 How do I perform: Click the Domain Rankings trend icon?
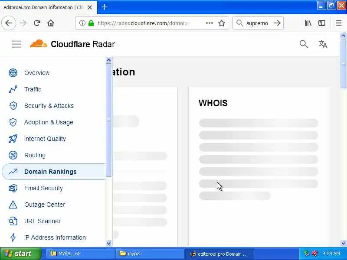pyautogui.click(x=13, y=172)
